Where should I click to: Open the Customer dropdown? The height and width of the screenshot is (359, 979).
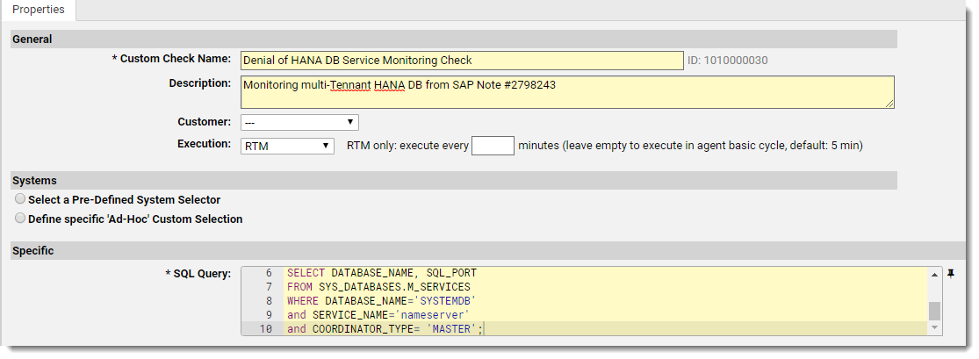(x=299, y=122)
